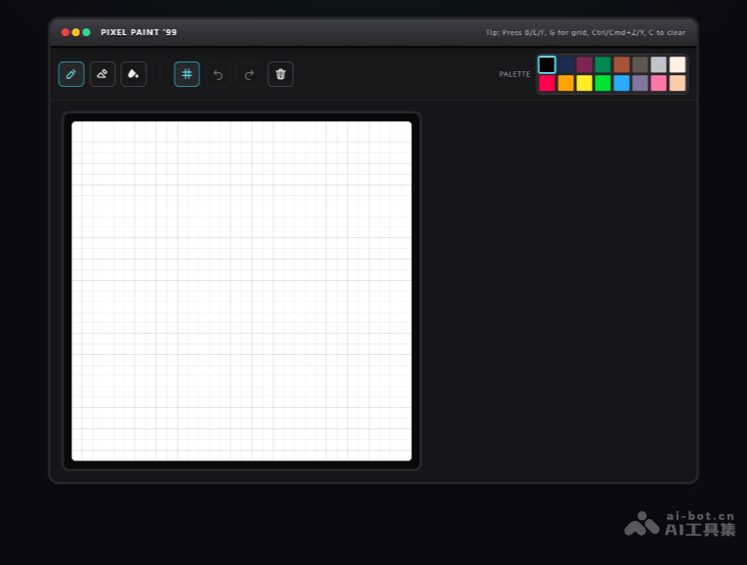This screenshot has width=747, height=565.
Task: Switch to the eraser tool
Action: click(103, 74)
